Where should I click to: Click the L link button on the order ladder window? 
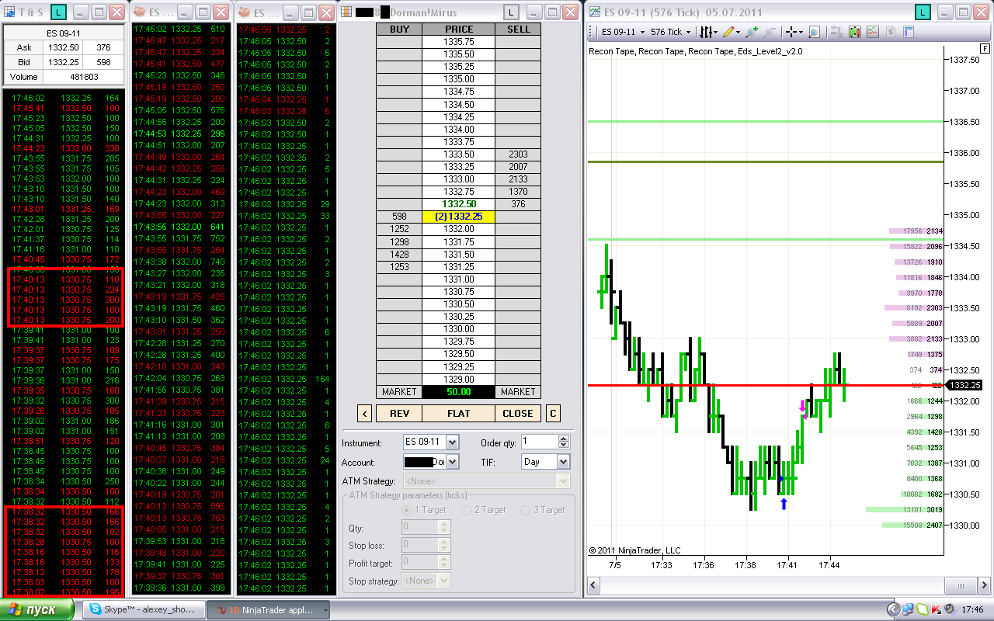[510, 12]
